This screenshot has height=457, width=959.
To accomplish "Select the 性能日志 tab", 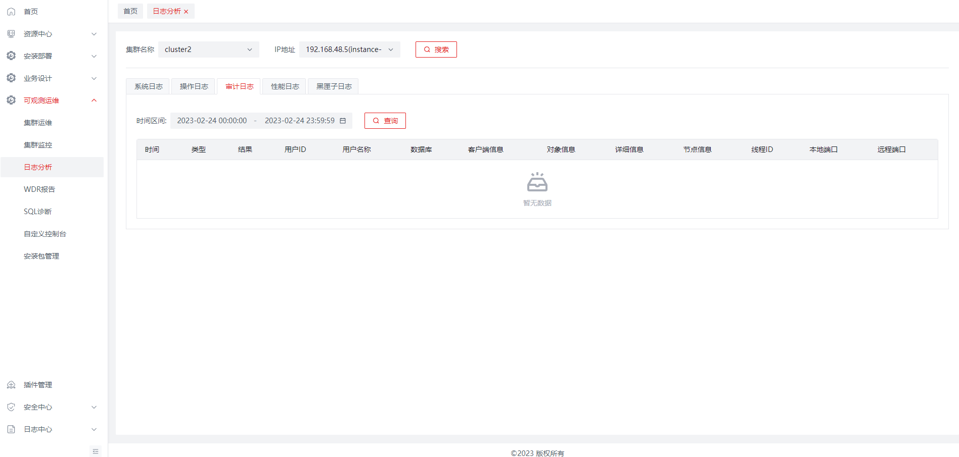I will pyautogui.click(x=285, y=86).
